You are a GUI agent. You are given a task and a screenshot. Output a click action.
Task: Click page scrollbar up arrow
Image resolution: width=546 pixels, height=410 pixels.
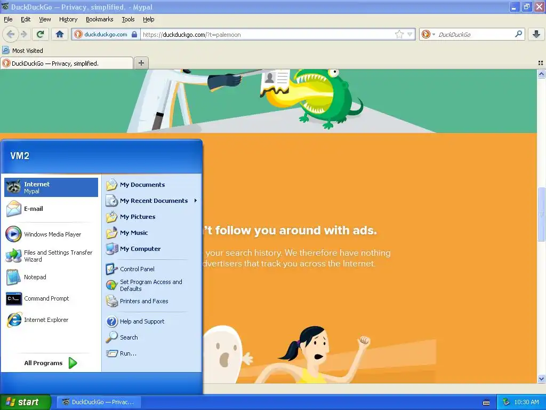tap(541, 74)
